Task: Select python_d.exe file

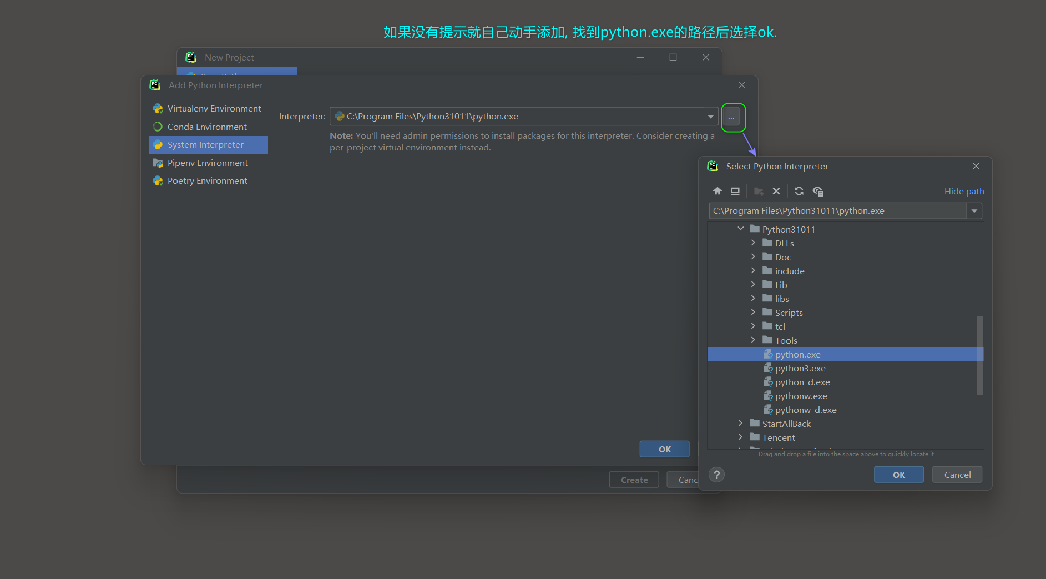Action: 845,382
